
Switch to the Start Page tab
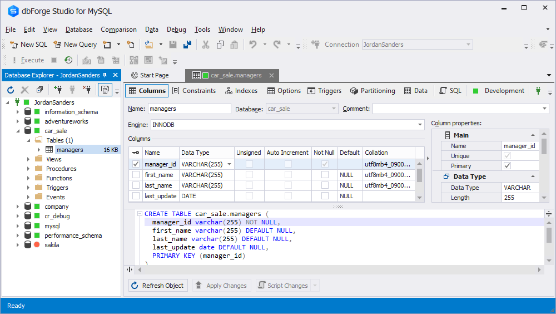[150, 75]
